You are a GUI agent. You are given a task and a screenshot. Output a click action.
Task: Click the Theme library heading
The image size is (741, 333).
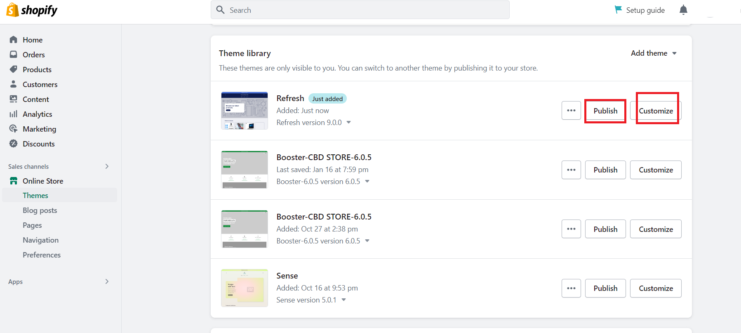(245, 53)
